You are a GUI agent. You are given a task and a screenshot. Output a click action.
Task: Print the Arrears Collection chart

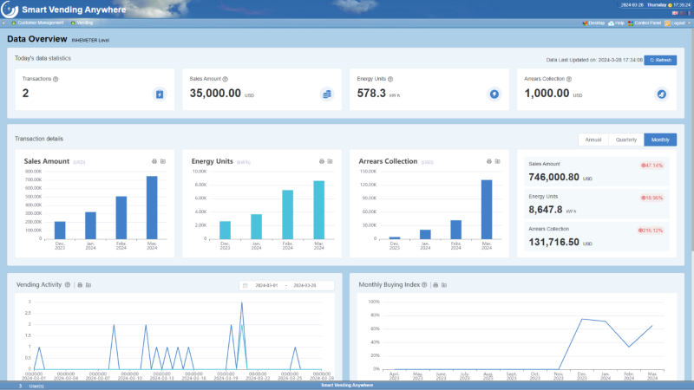(x=489, y=161)
